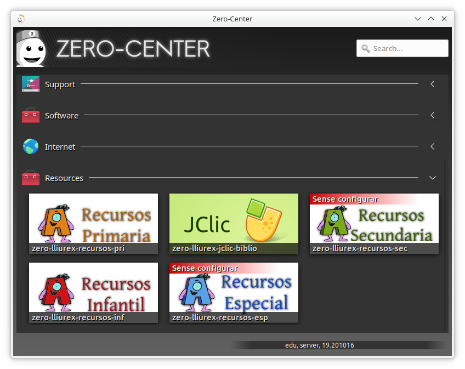465x369 pixels.
Task: Collapse the Resources section chevron
Action: tap(433, 178)
